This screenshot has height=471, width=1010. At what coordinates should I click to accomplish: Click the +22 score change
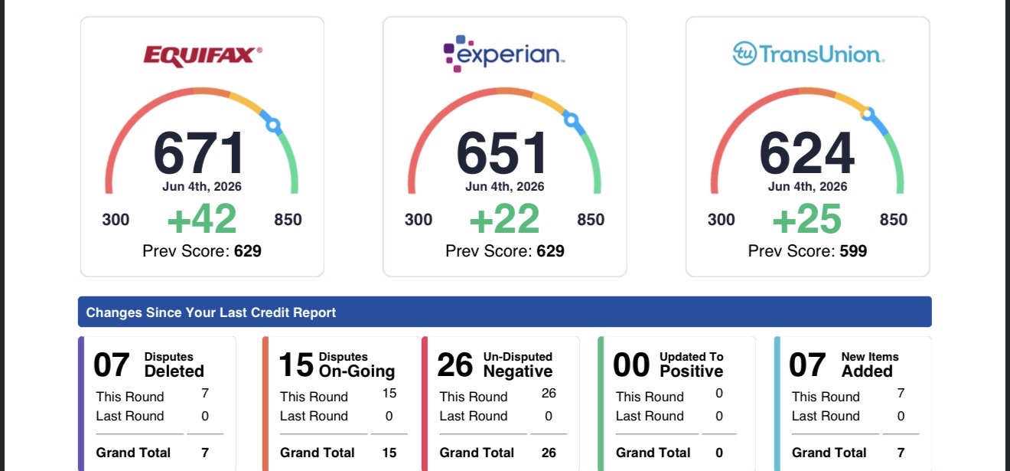point(504,220)
